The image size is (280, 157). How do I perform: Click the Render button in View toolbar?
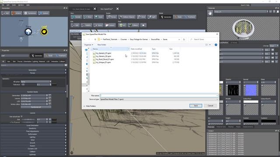(76, 17)
